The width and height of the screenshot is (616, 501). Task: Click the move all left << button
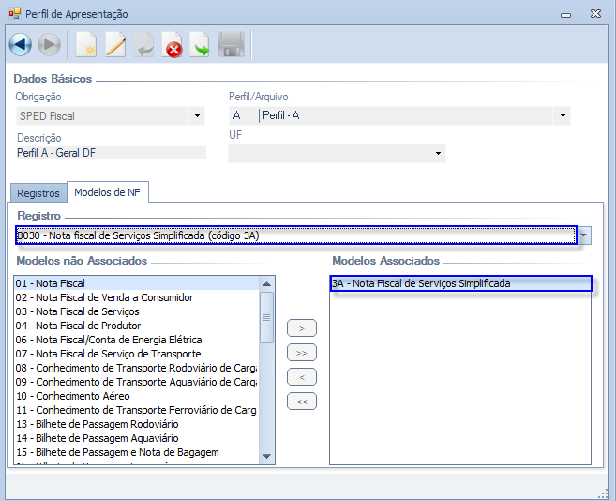pos(301,402)
